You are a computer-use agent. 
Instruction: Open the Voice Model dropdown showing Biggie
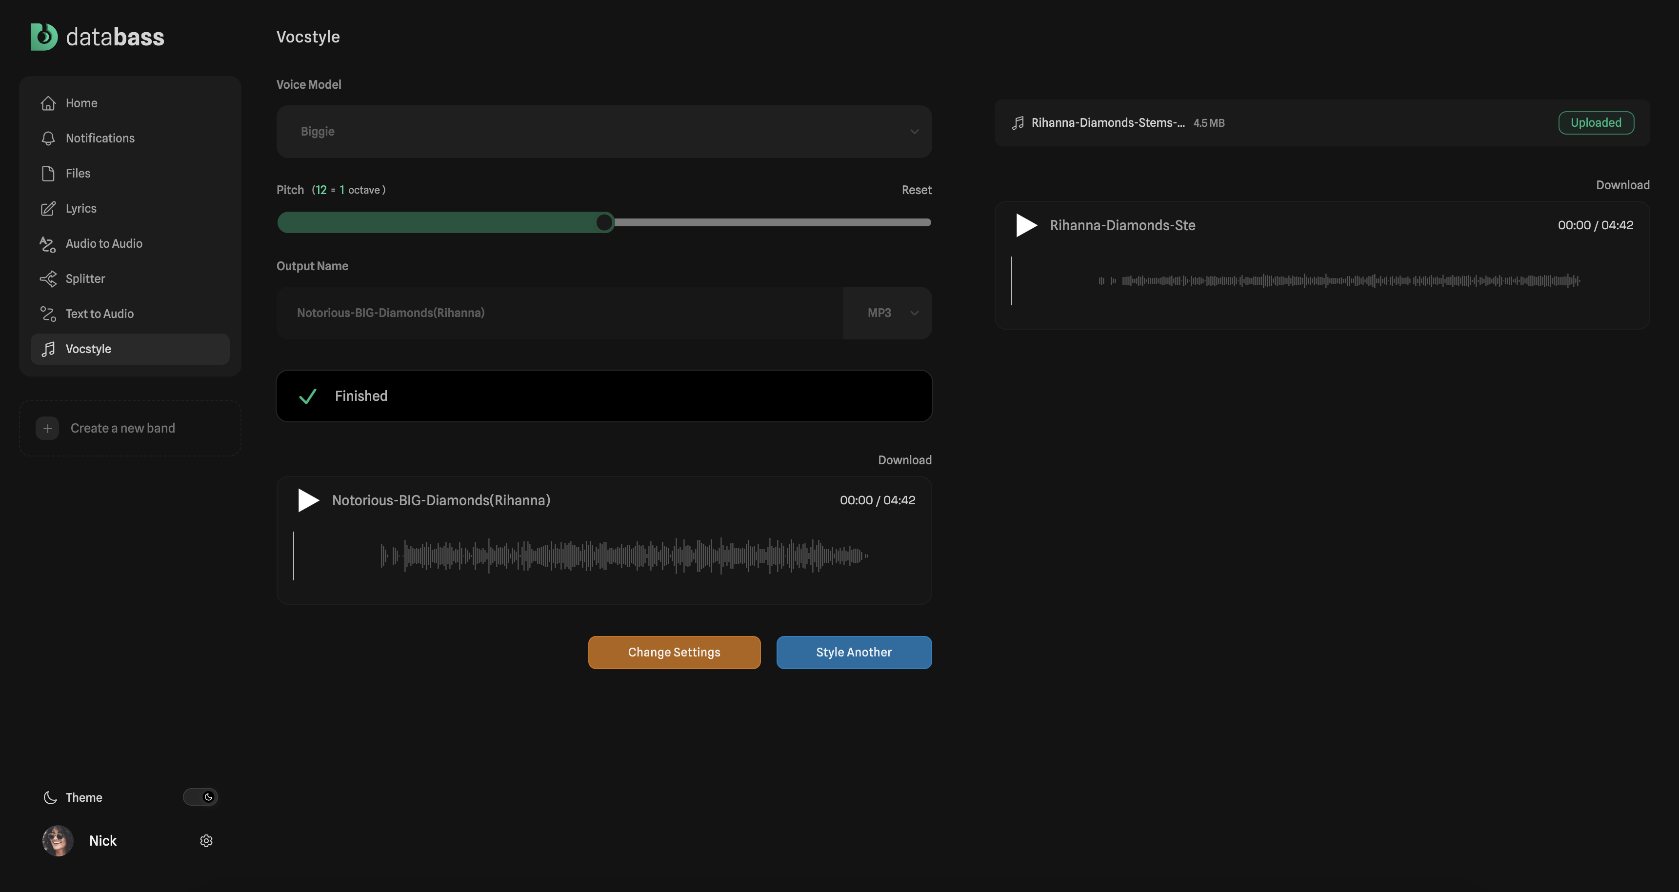[x=604, y=132]
